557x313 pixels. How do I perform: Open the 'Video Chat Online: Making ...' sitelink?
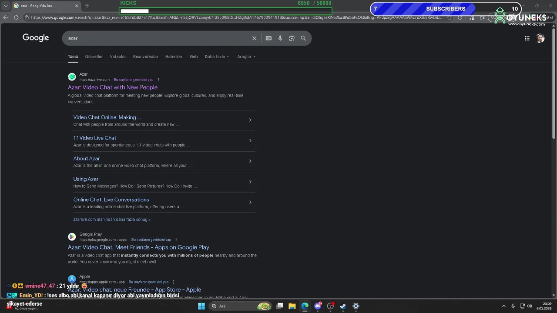[107, 117]
